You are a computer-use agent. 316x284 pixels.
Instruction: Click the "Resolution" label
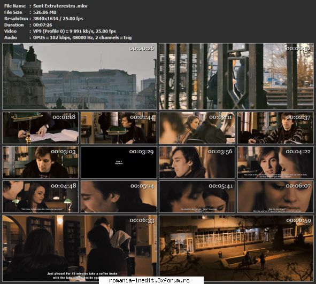pyautogui.click(x=16, y=19)
